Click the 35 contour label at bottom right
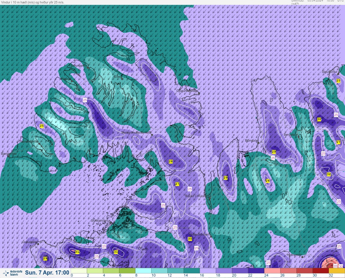345x278 pixels. (336, 266)
